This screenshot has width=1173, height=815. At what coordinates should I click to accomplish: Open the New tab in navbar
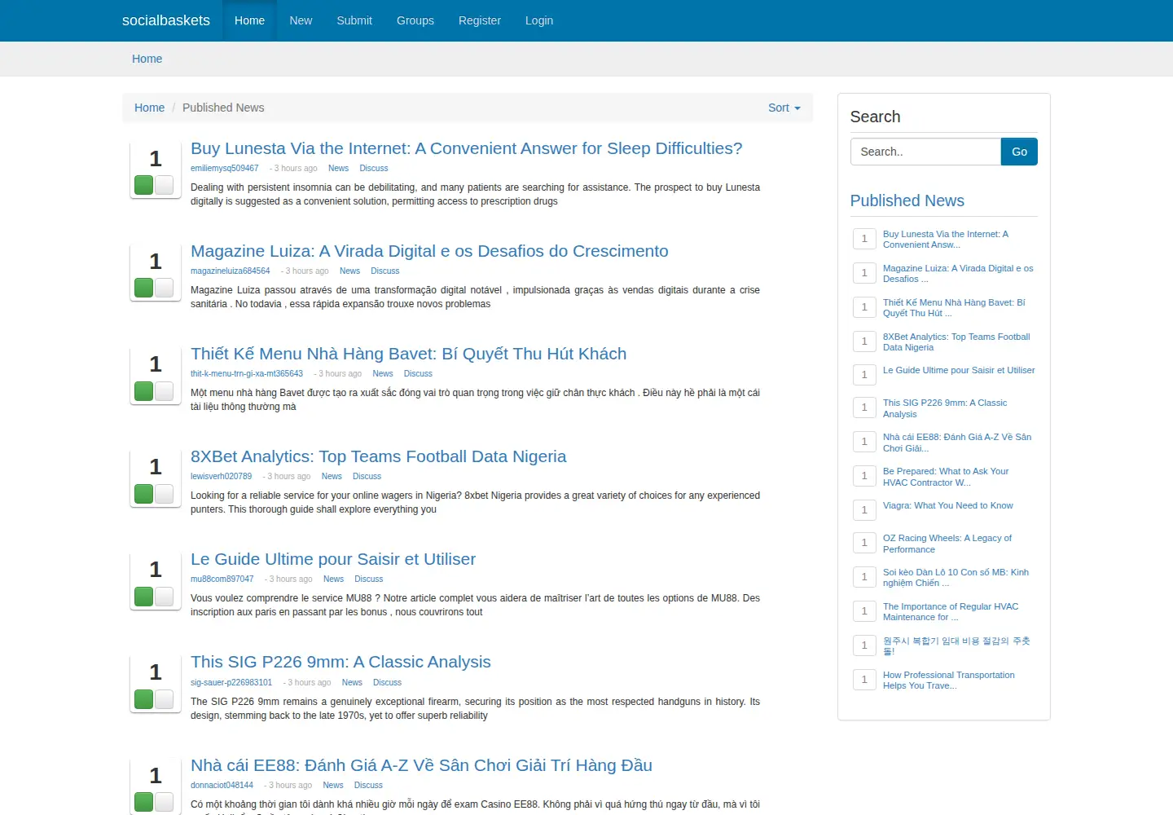tap(301, 20)
